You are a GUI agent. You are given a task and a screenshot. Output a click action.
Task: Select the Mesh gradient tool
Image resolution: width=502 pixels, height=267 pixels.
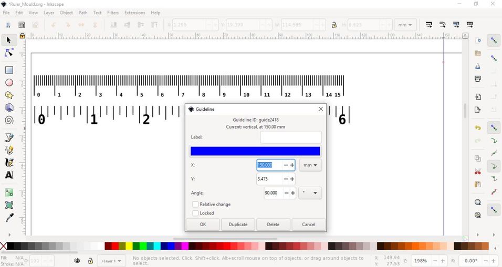click(x=9, y=205)
